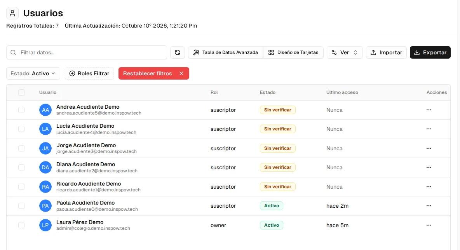Switch to Tabla de Datos Avanzada view
Viewport: 460px width, 250px height.
pyautogui.click(x=226, y=52)
